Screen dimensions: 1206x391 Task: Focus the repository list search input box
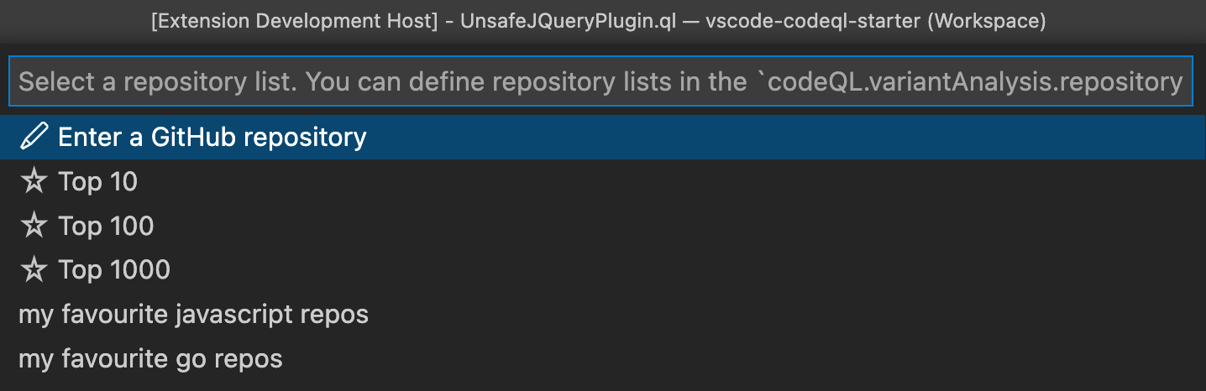[600, 81]
